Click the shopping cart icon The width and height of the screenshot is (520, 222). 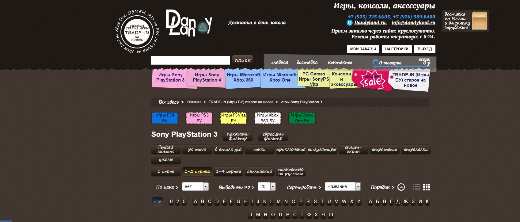[x=375, y=62]
